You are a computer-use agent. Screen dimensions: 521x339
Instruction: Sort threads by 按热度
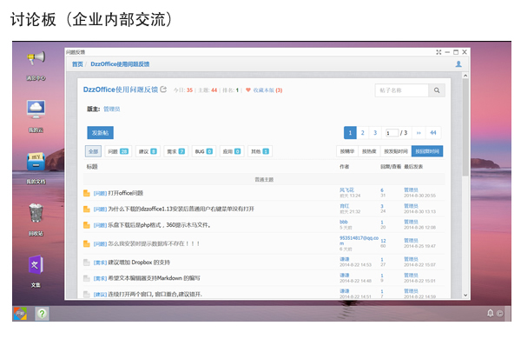[x=369, y=151]
